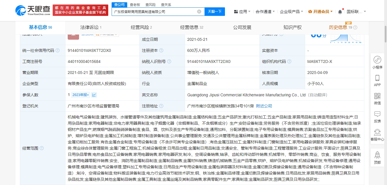The height and width of the screenshot is (185, 387).
Task: Open the 参保人数 trend chart icon
Action: 94,95
